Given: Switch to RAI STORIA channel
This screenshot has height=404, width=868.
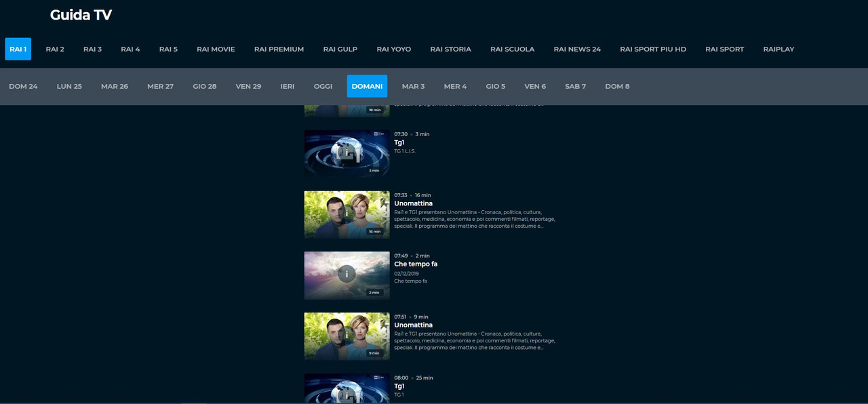Looking at the screenshot, I should point(450,49).
